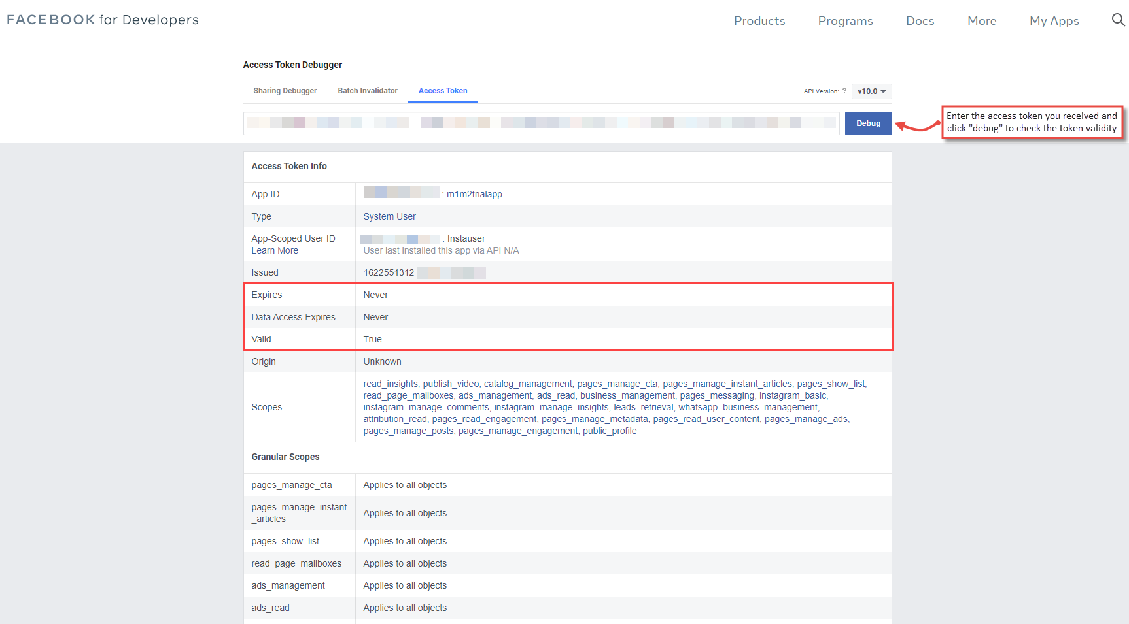The image size is (1129, 624).
Task: Click the read_insights scope
Action: click(x=391, y=384)
